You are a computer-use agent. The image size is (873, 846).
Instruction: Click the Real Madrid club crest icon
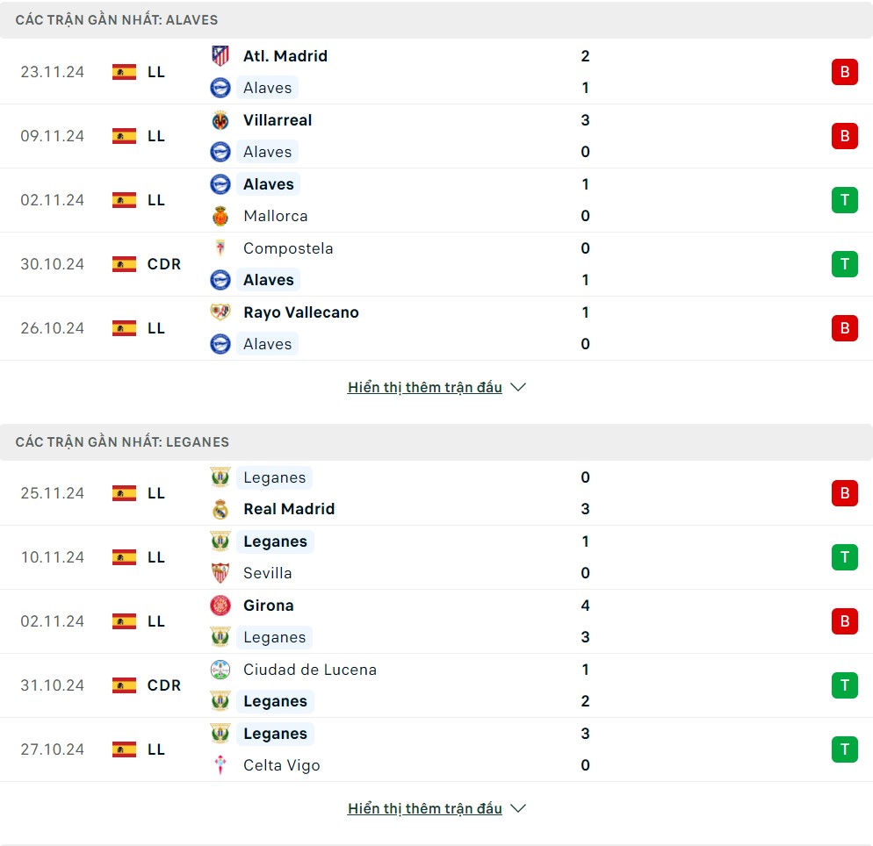(x=220, y=509)
